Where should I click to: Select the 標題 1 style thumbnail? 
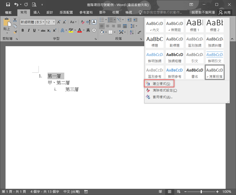[194, 26]
